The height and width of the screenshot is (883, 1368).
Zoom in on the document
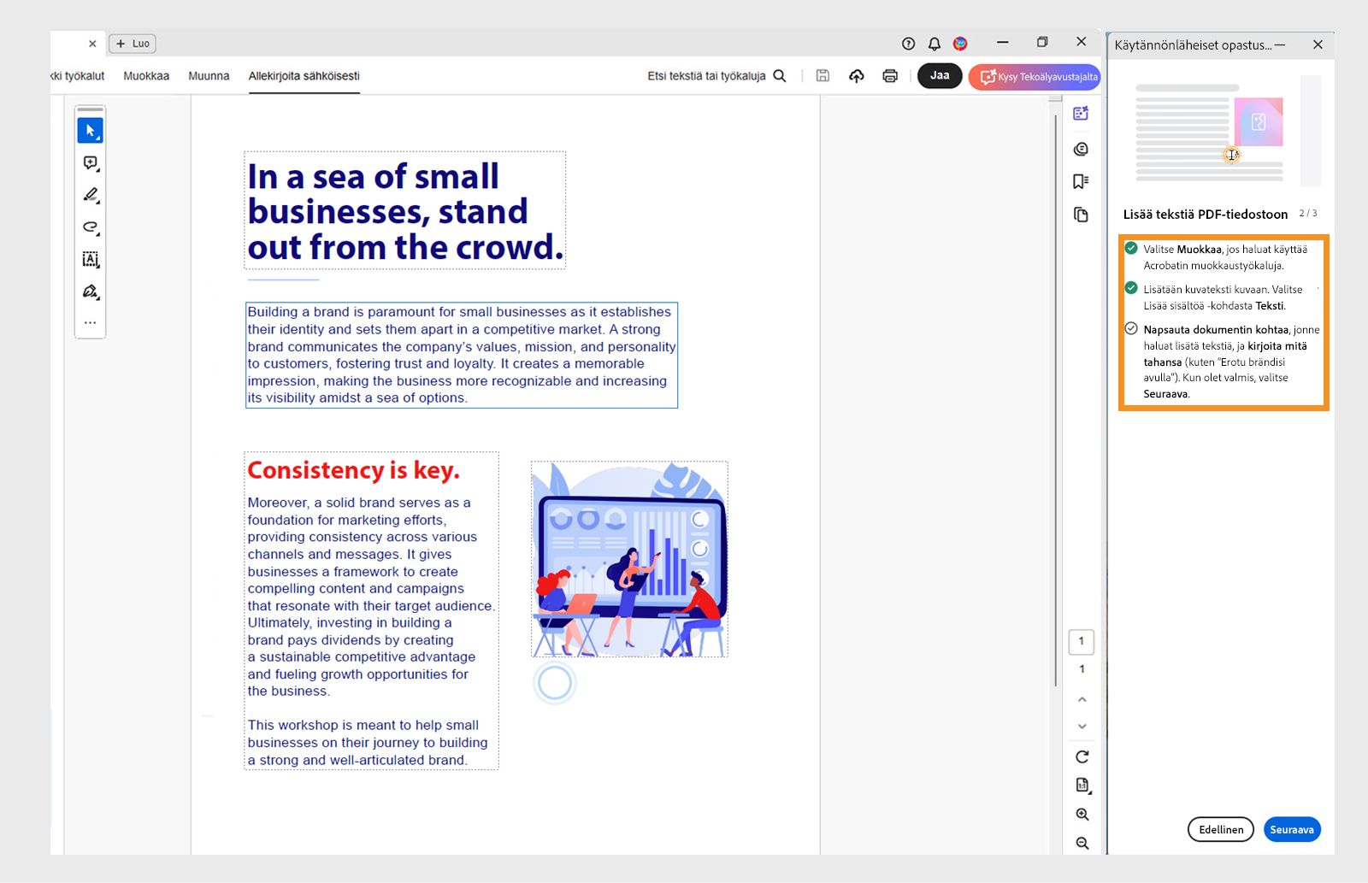1082,815
